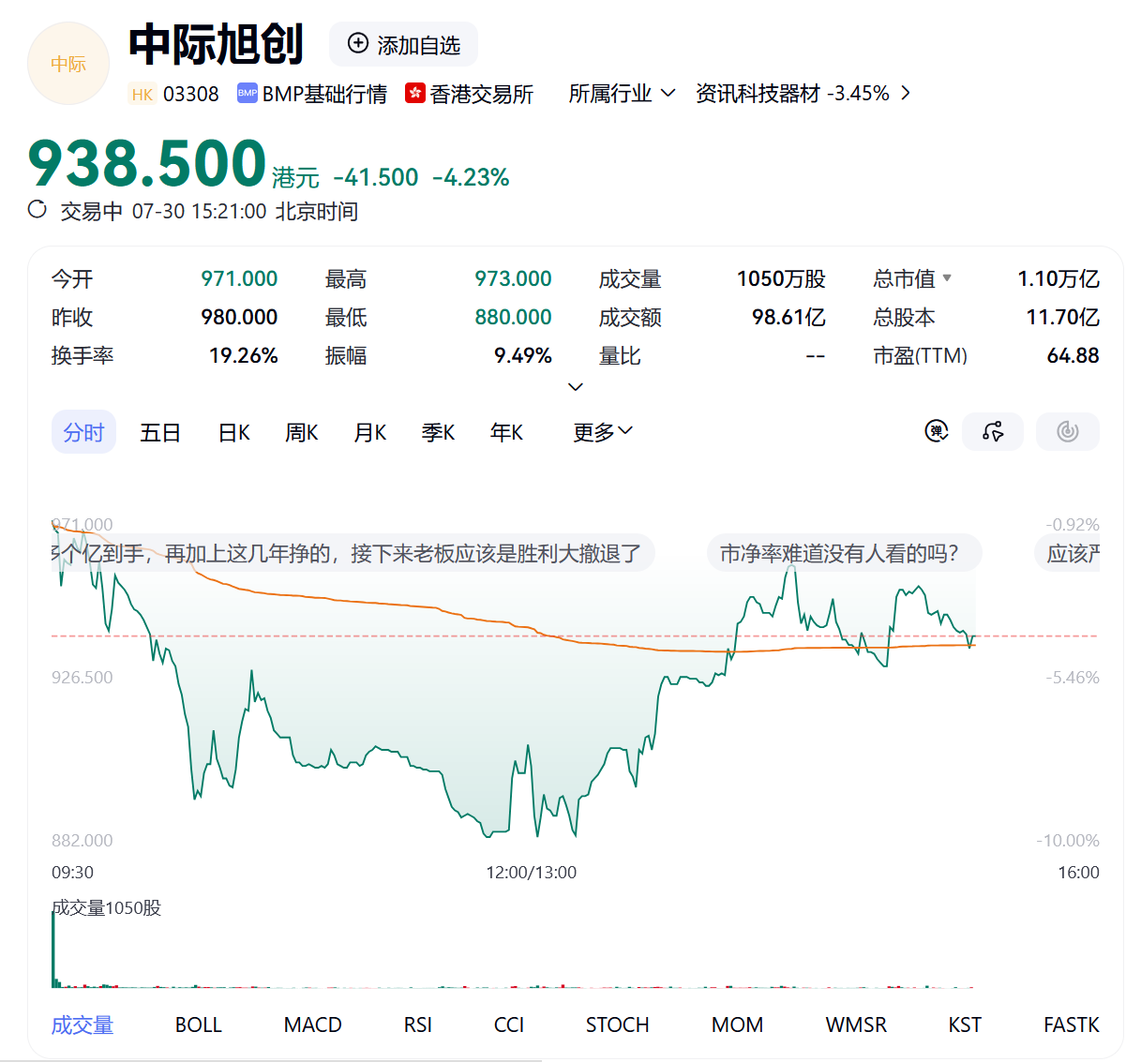Open the chart drawing tools icon

pyautogui.click(x=993, y=431)
